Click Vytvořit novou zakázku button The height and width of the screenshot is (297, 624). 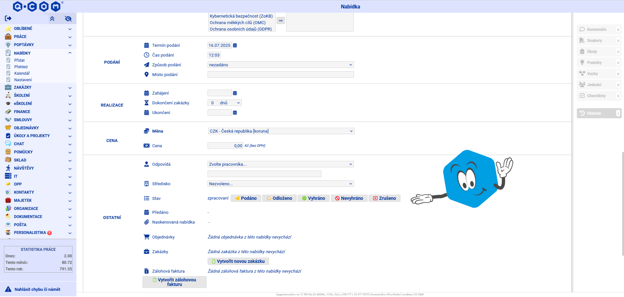point(238,261)
